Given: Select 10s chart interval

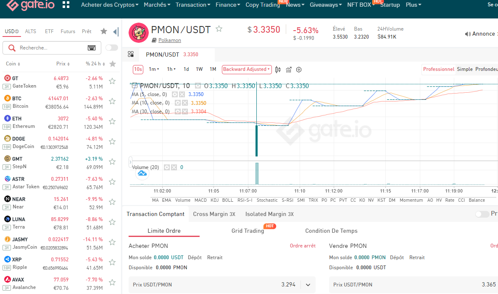Looking at the screenshot, I should 138,69.
